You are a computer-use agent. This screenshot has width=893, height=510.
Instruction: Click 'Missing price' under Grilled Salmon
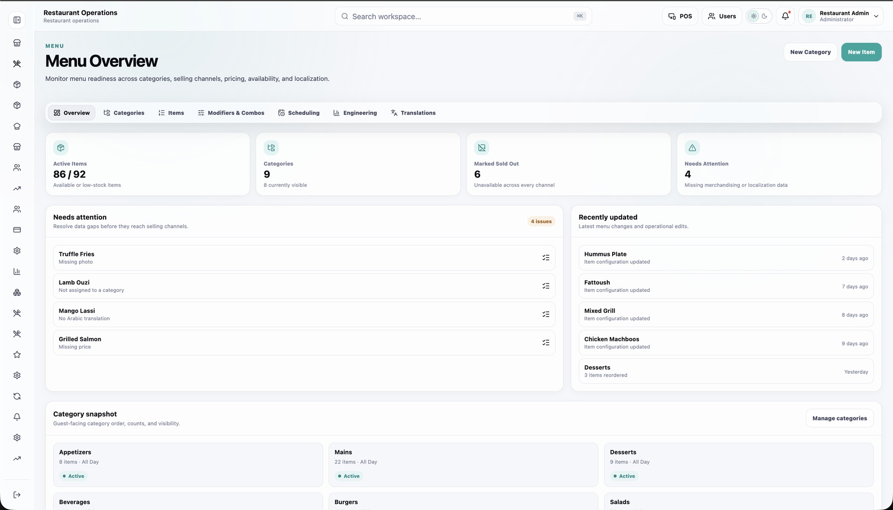click(x=75, y=347)
